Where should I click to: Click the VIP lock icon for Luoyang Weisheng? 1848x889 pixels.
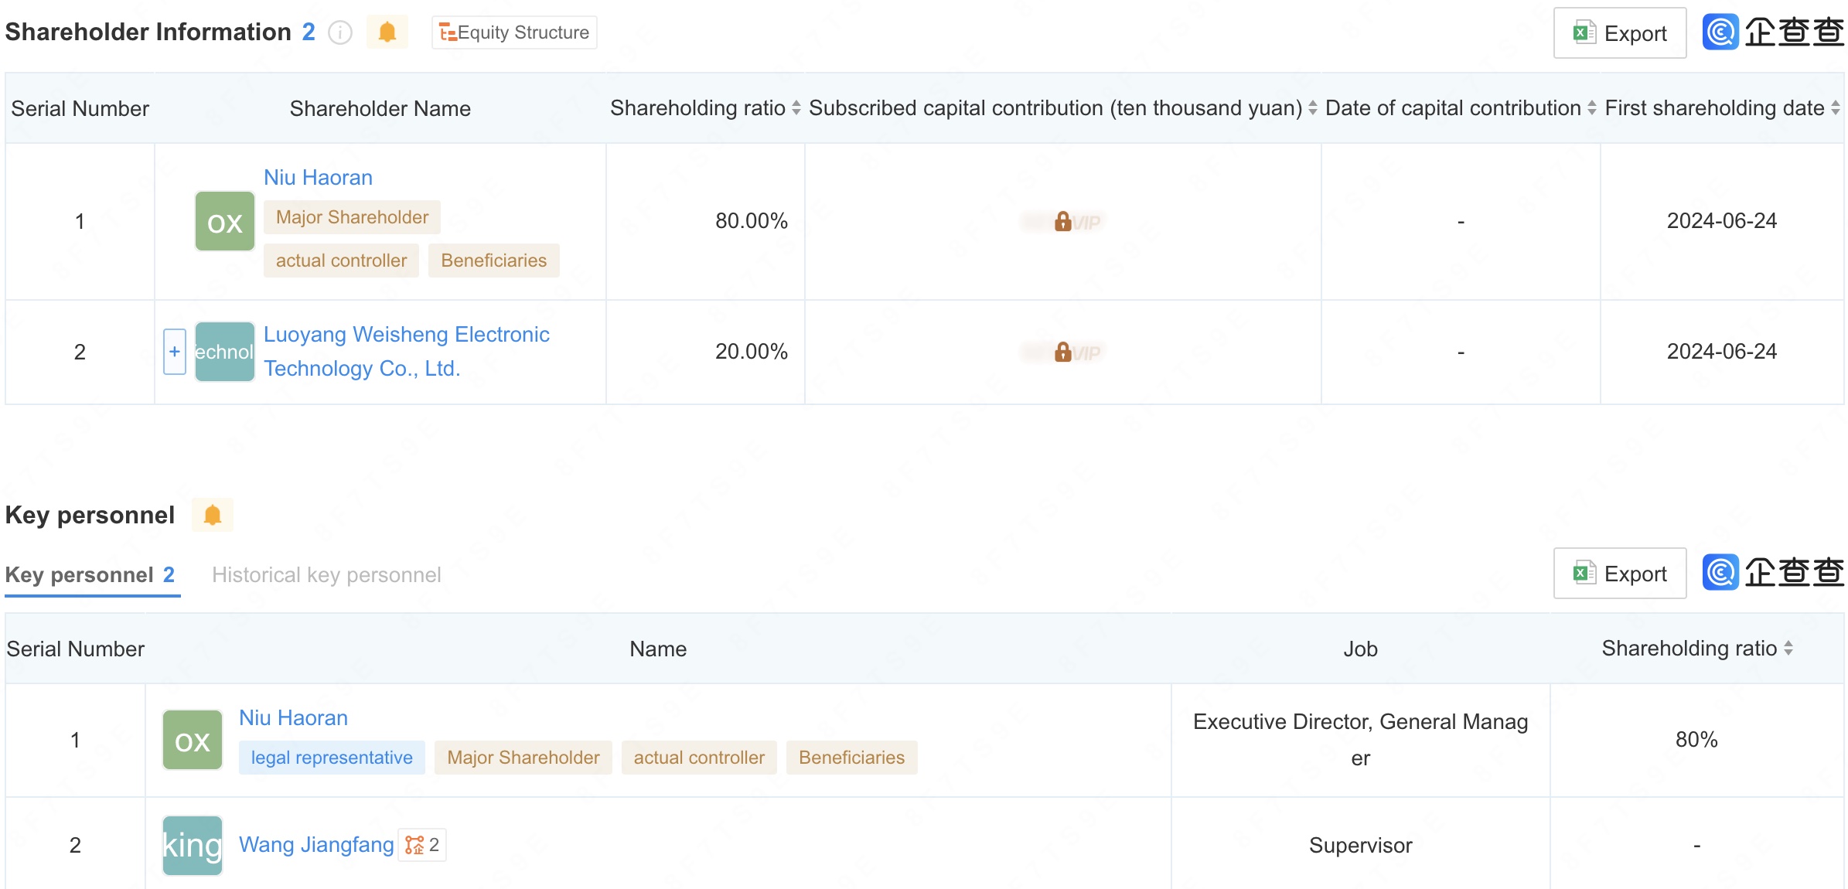(x=1063, y=353)
